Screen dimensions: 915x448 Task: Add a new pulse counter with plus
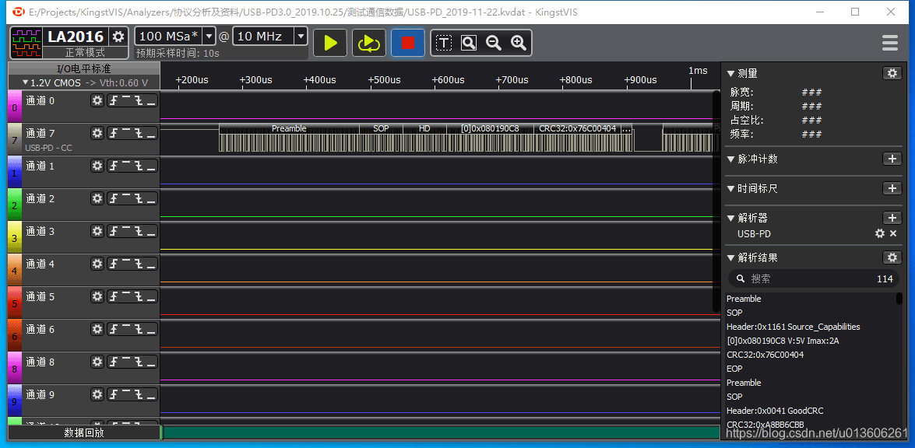(x=891, y=159)
